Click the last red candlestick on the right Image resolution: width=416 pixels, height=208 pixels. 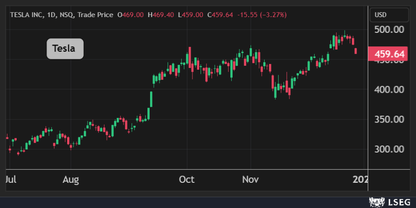[356, 51]
